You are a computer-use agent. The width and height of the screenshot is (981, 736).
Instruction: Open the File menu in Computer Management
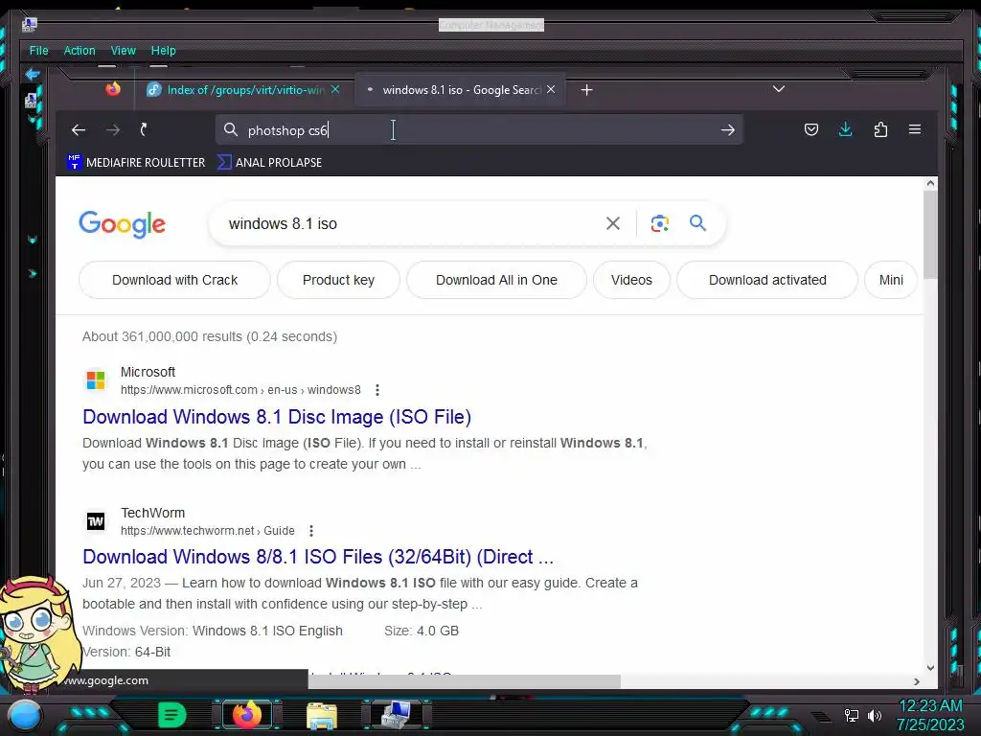[38, 51]
